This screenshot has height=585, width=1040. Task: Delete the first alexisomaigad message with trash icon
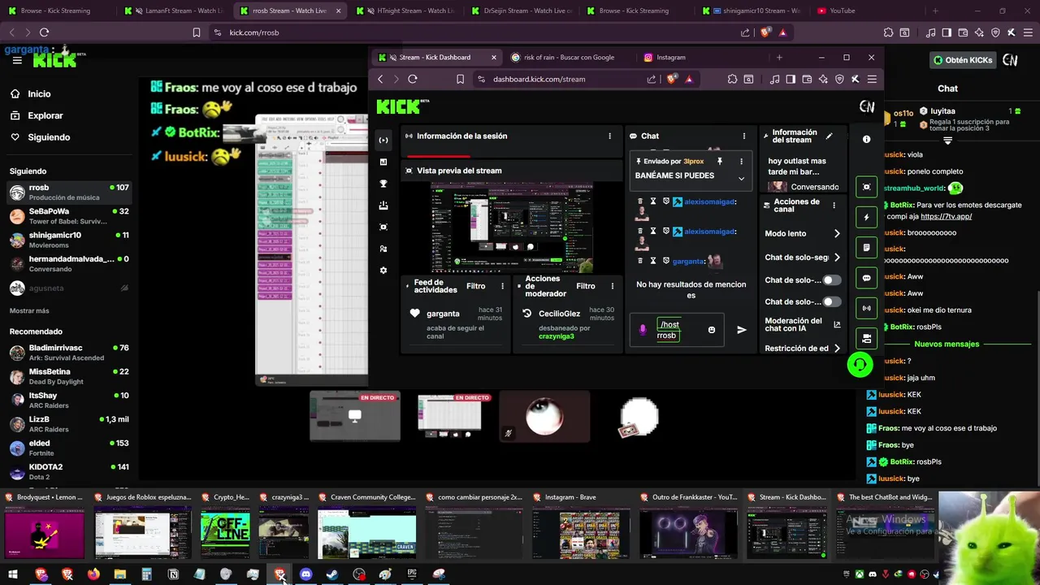click(640, 201)
